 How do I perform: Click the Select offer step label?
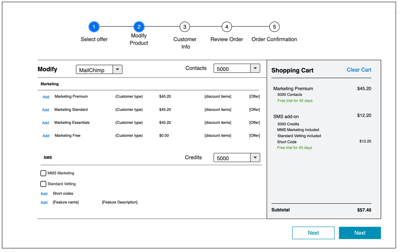(94, 39)
